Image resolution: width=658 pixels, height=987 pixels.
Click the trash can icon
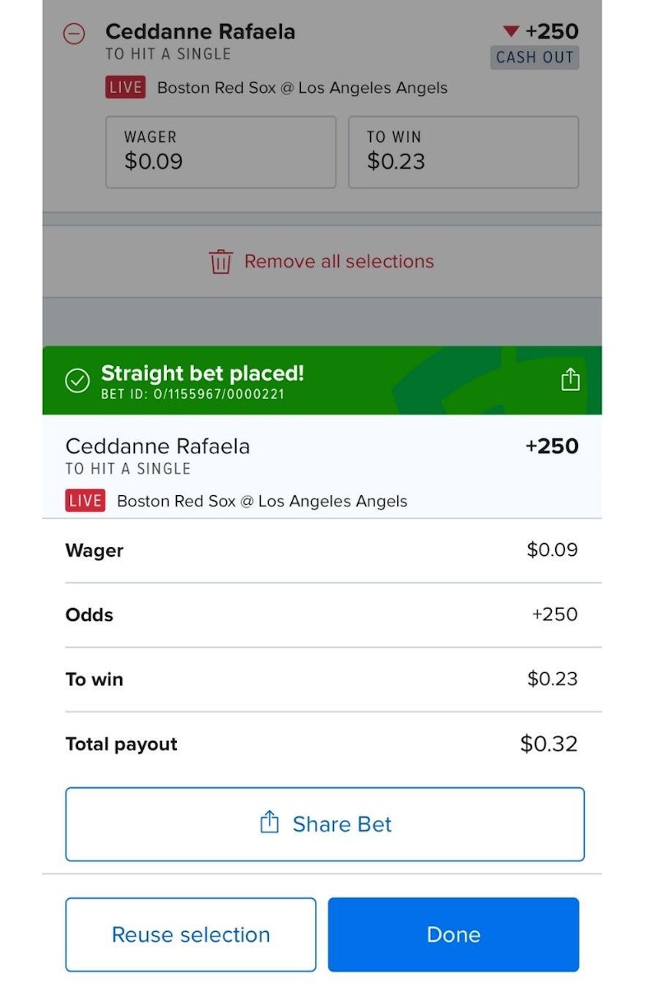tap(221, 262)
